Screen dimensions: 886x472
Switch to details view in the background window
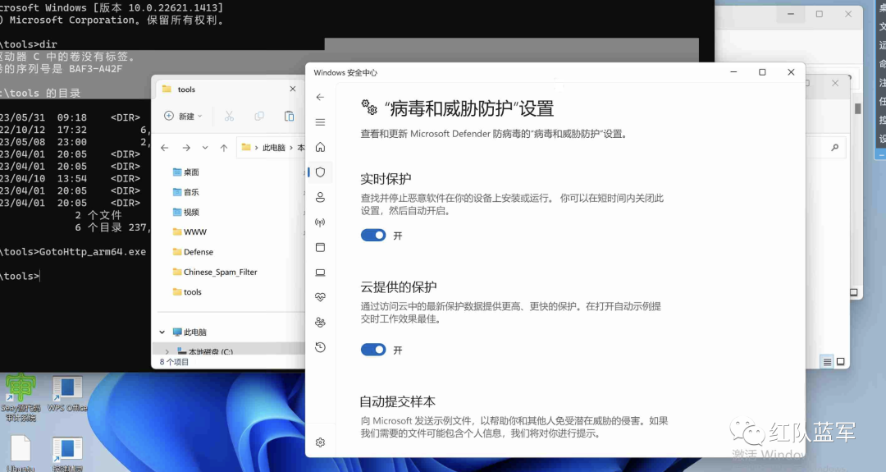[x=827, y=362]
